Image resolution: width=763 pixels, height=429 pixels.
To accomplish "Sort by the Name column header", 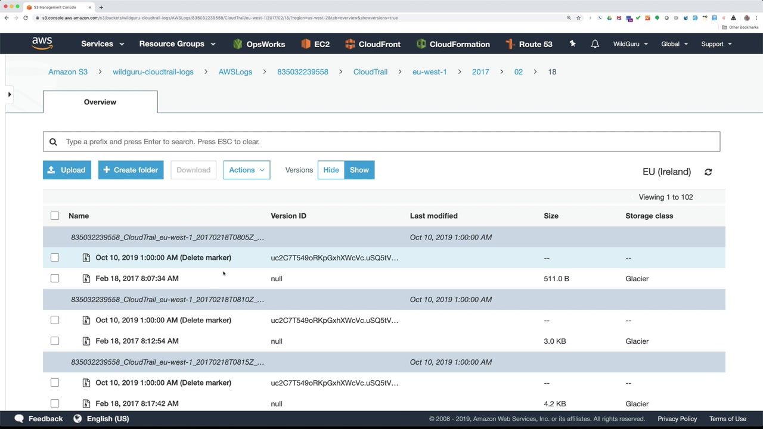I will point(79,216).
